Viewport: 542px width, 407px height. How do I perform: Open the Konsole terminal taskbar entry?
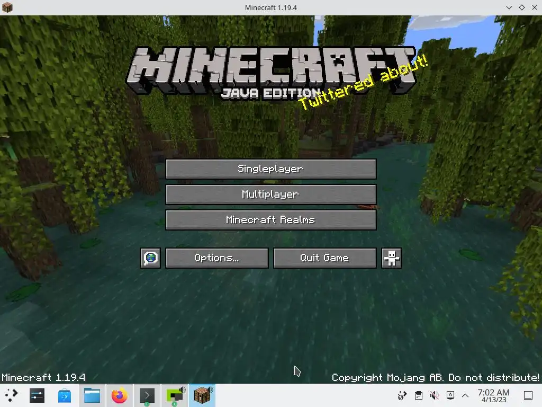click(147, 395)
